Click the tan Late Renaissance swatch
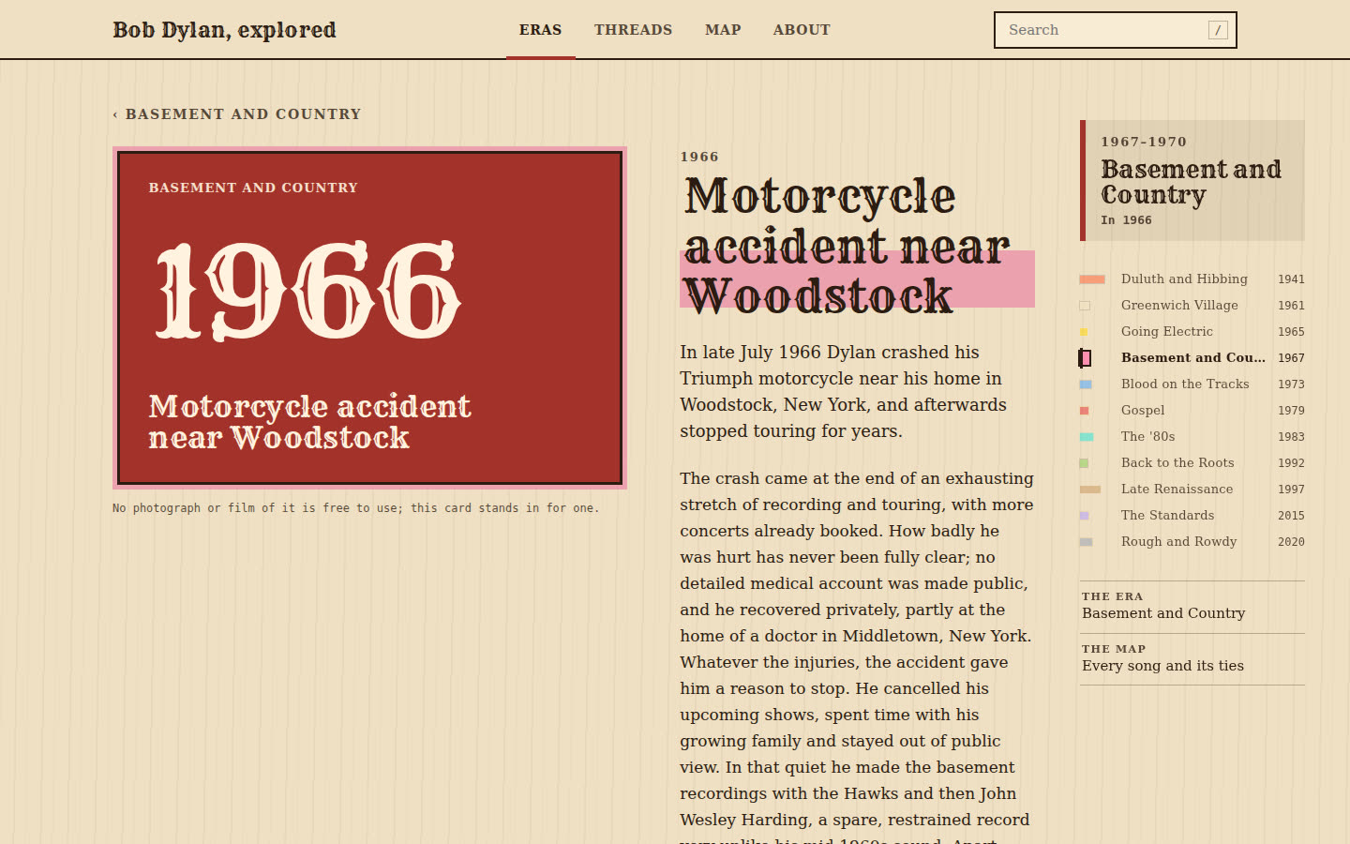The height and width of the screenshot is (844, 1350). tap(1090, 490)
